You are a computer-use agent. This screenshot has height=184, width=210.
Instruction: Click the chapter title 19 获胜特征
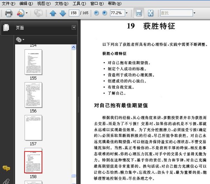tap(151, 26)
